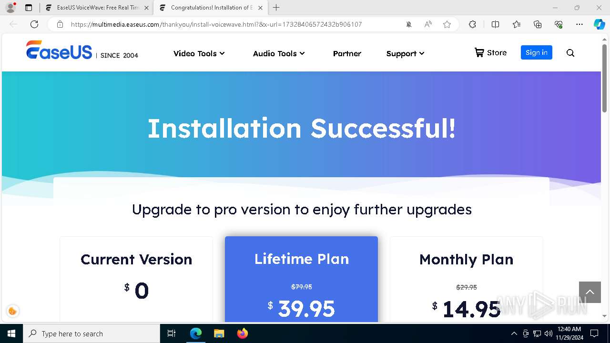Open the Extensions puzzle icon
This screenshot has width=610, height=343.
pos(472,24)
